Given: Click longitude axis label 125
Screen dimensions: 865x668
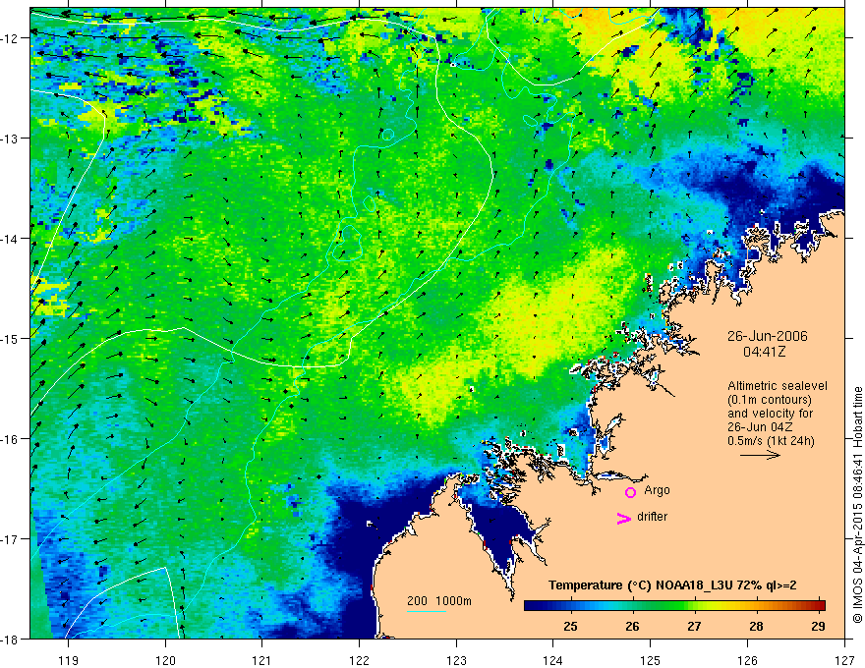Looking at the screenshot, I should 651,660.
